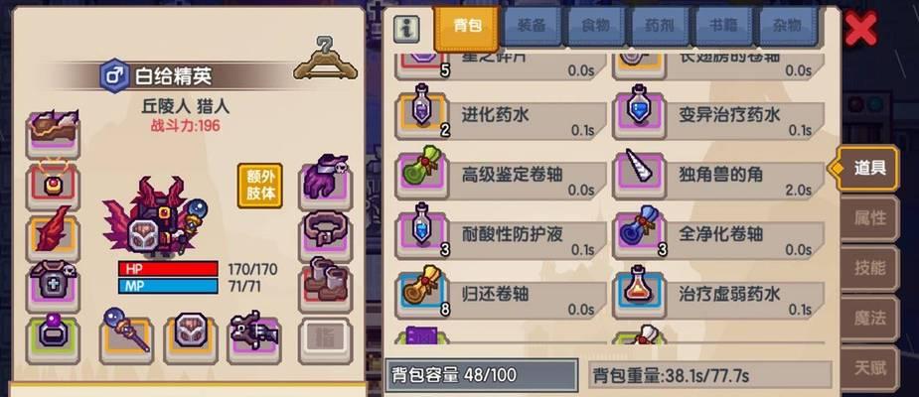Switch to the 装备 tab
The image size is (919, 397).
(x=533, y=26)
